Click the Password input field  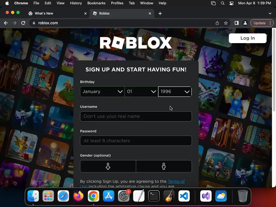tap(136, 141)
